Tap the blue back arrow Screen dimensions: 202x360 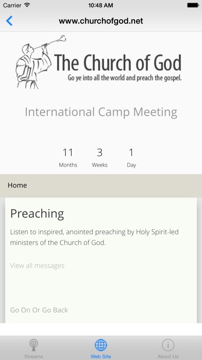tap(9, 21)
